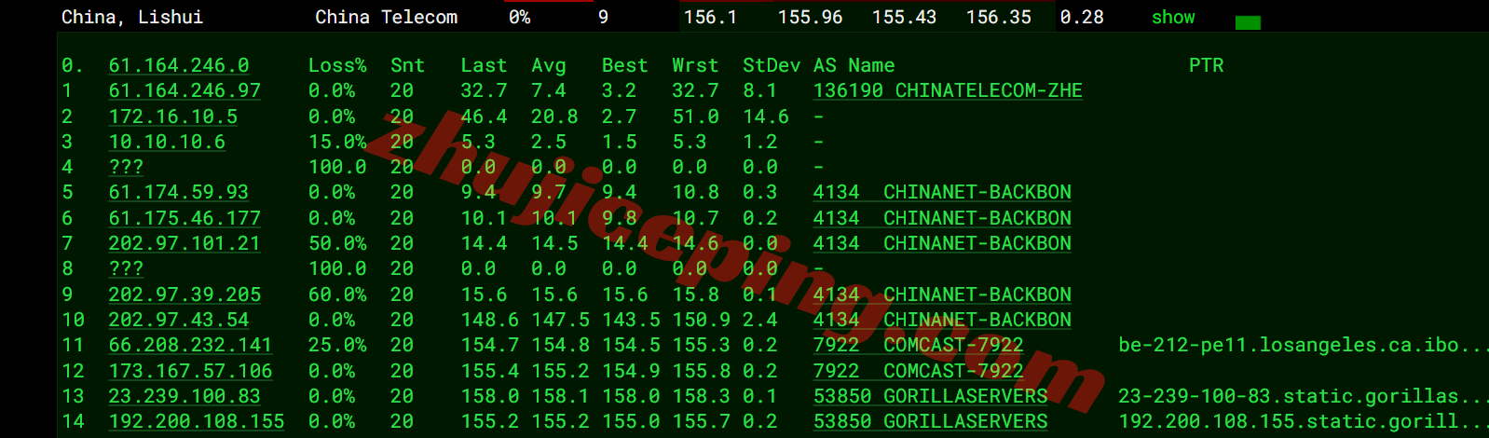Open CHINANET-BACKBON AS link on hop 5
This screenshot has width=1489, height=438.
point(942,192)
